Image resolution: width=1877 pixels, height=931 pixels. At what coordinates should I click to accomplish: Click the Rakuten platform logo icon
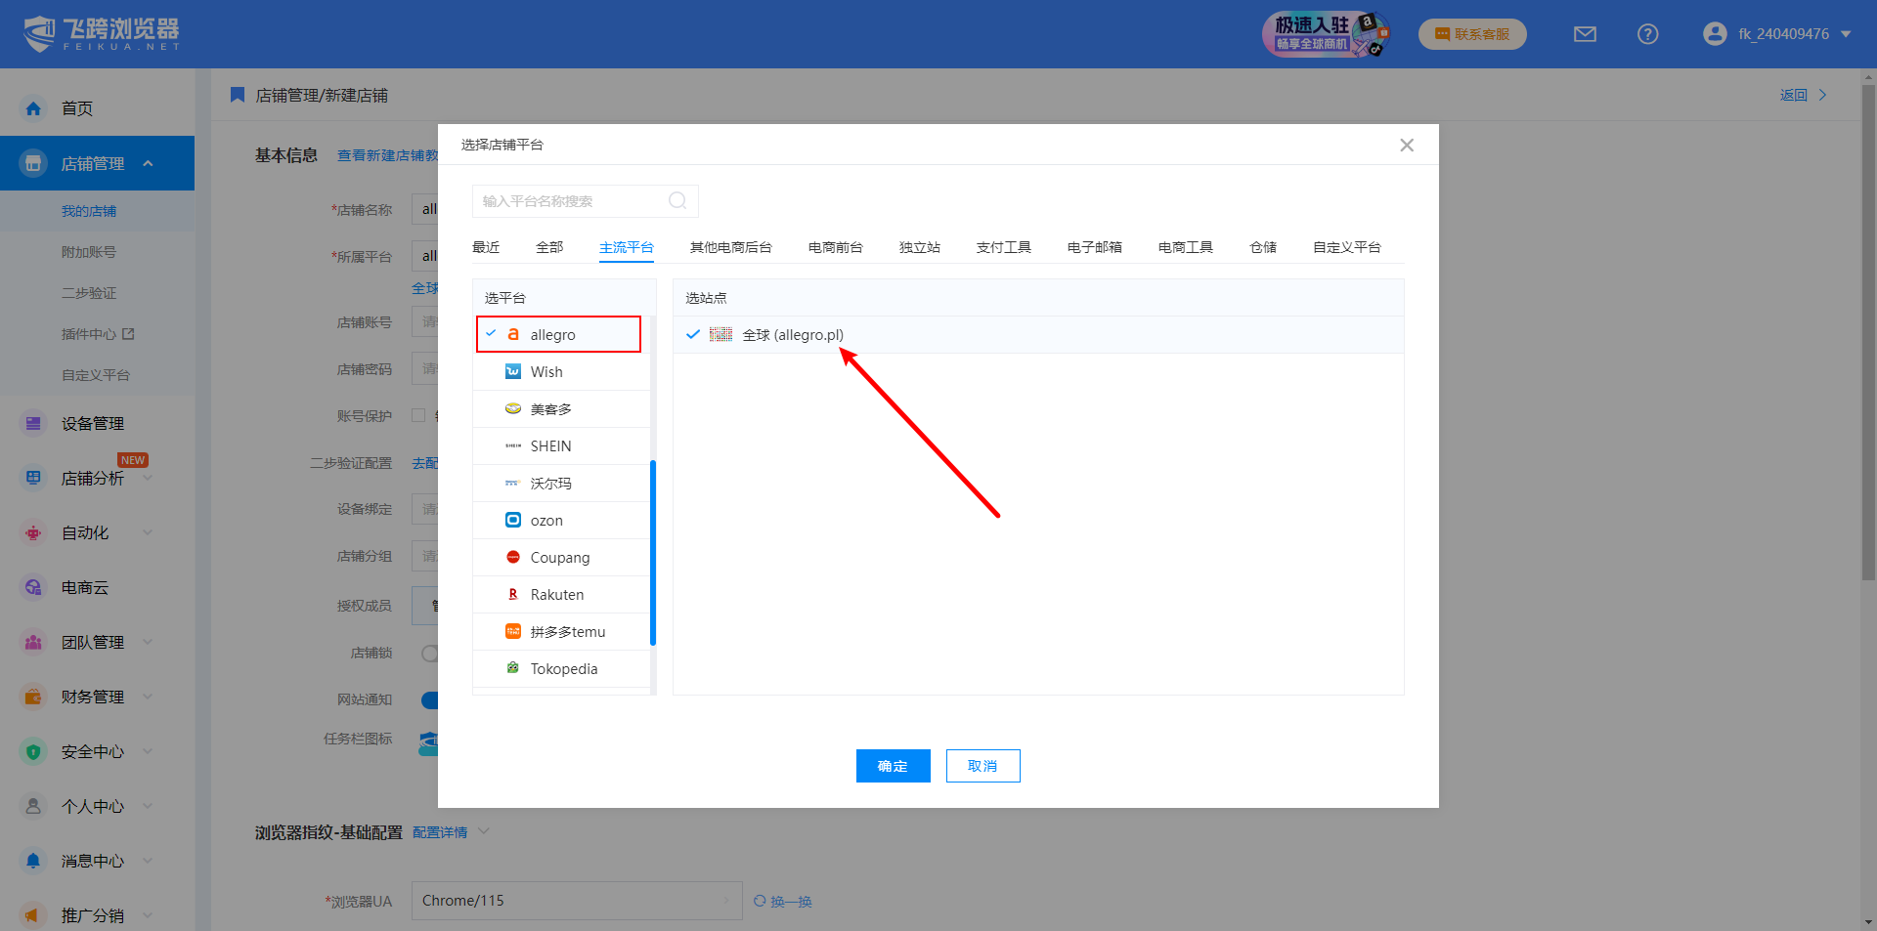(513, 594)
